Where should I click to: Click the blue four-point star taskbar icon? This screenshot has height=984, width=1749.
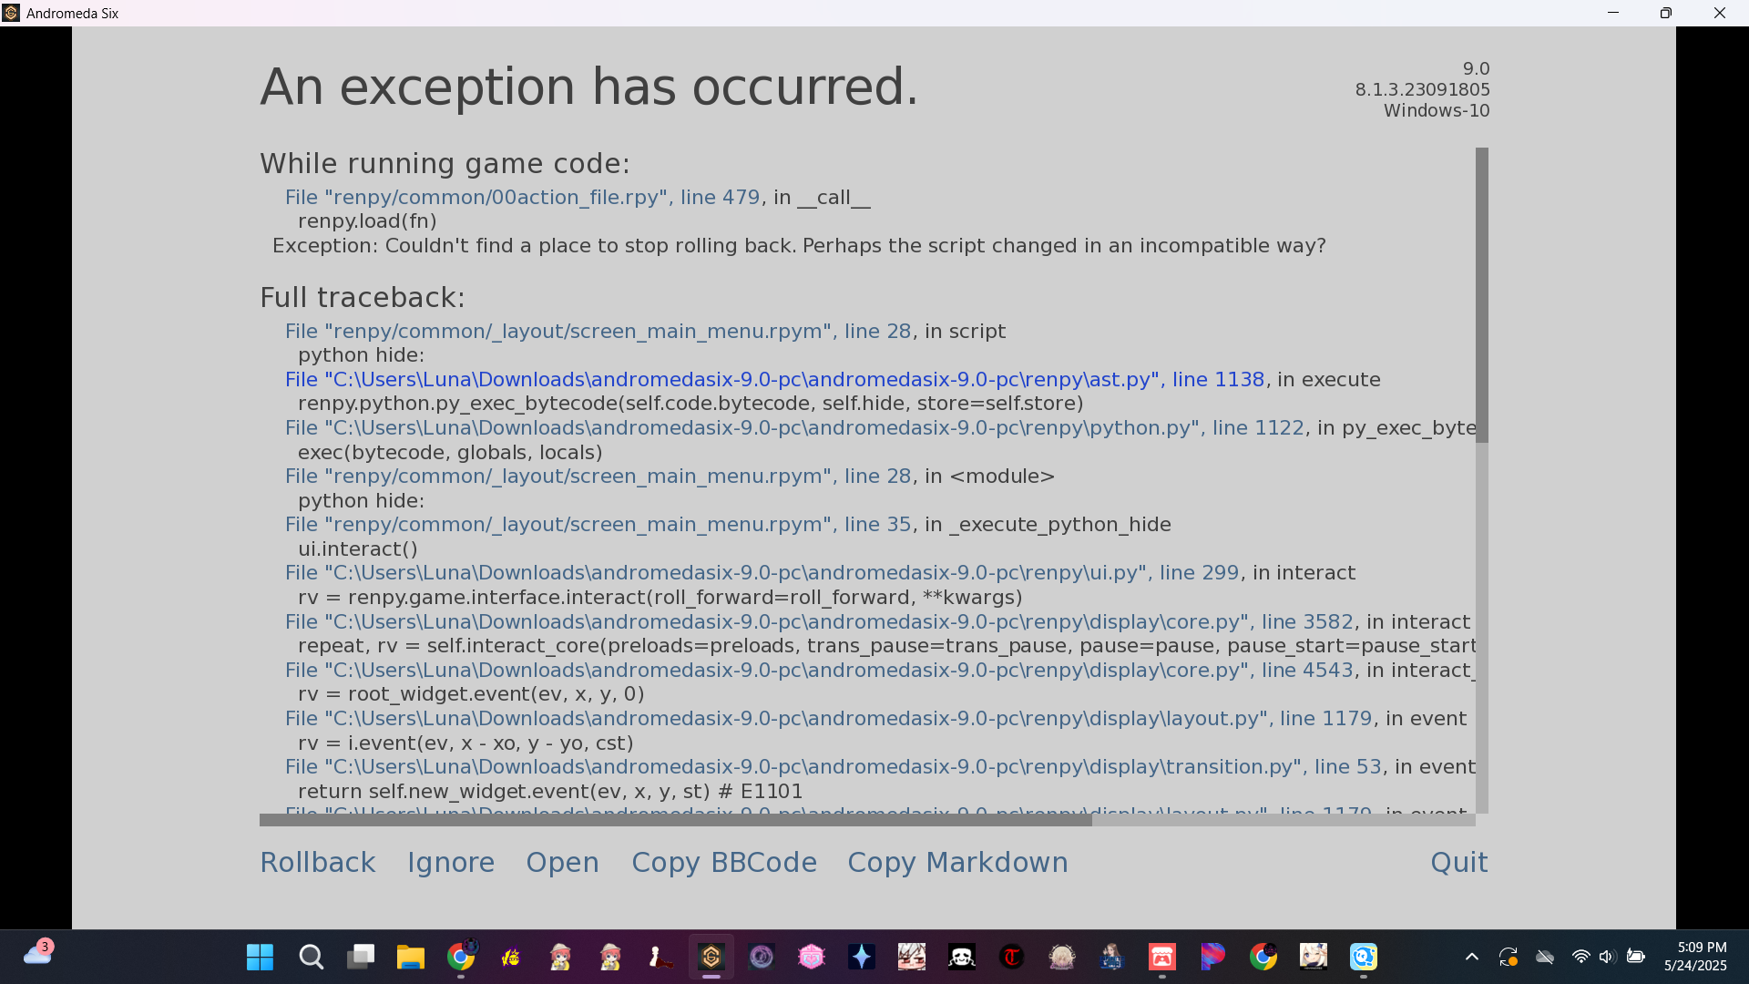coord(862,957)
